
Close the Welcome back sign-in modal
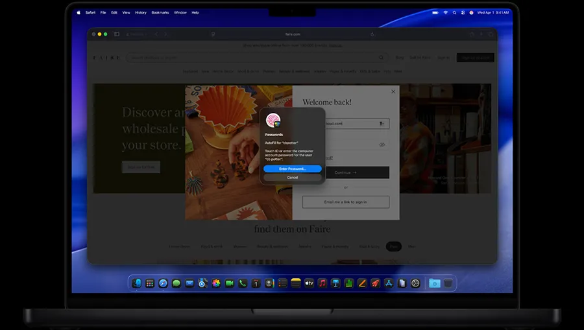click(x=393, y=91)
